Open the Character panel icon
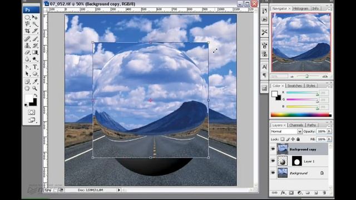356x200 pixels. [x=264, y=67]
